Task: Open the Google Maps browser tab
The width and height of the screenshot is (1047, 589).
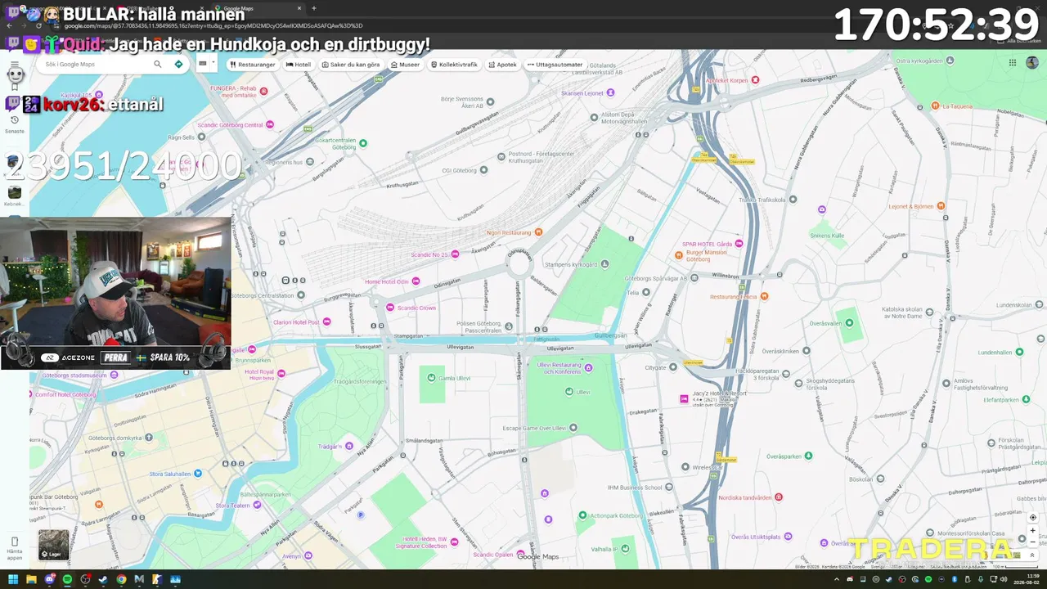Action: point(256,8)
